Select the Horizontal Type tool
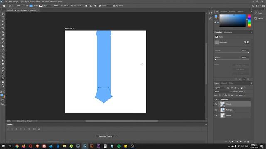The height and width of the screenshot is (149, 266). (3, 71)
